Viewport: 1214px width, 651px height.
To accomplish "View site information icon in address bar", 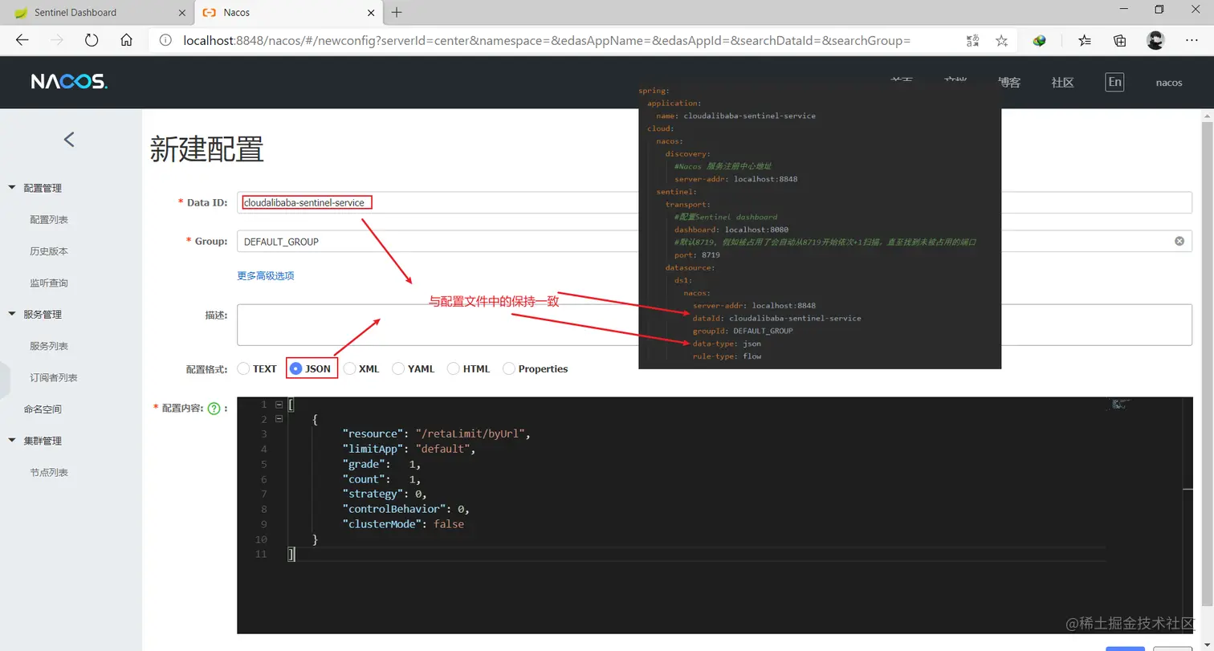I will 165,40.
